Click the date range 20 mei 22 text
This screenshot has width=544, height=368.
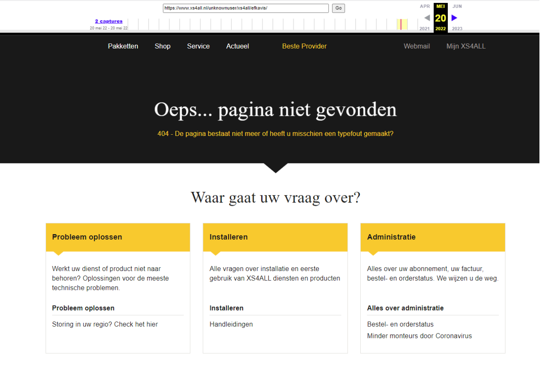109,28
